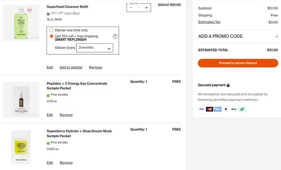Image resolution: width=281 pixels, height=170 pixels.
Task: Select the Deliver one time only option
Action: click(x=51, y=30)
